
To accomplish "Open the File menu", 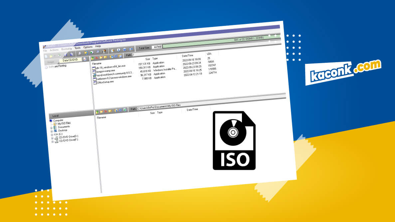I will 45,51.
